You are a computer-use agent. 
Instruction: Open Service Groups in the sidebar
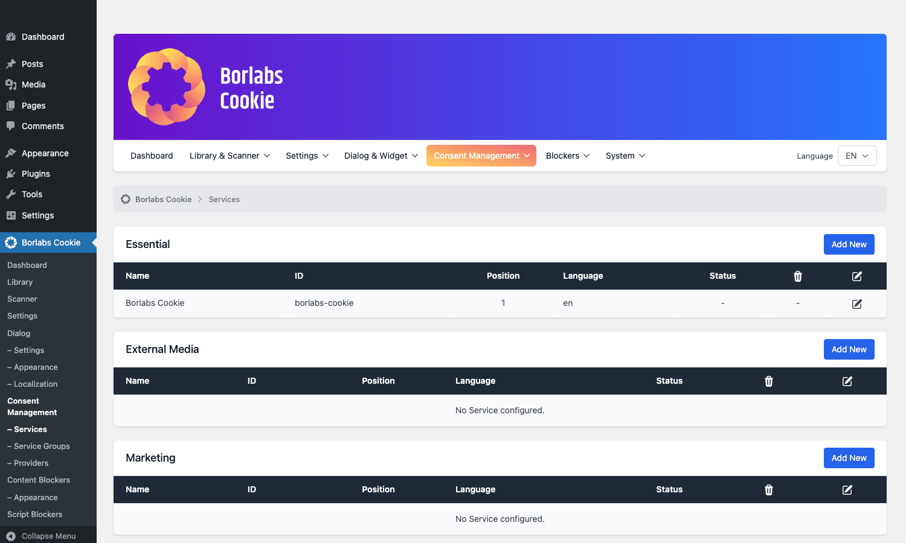(42, 446)
